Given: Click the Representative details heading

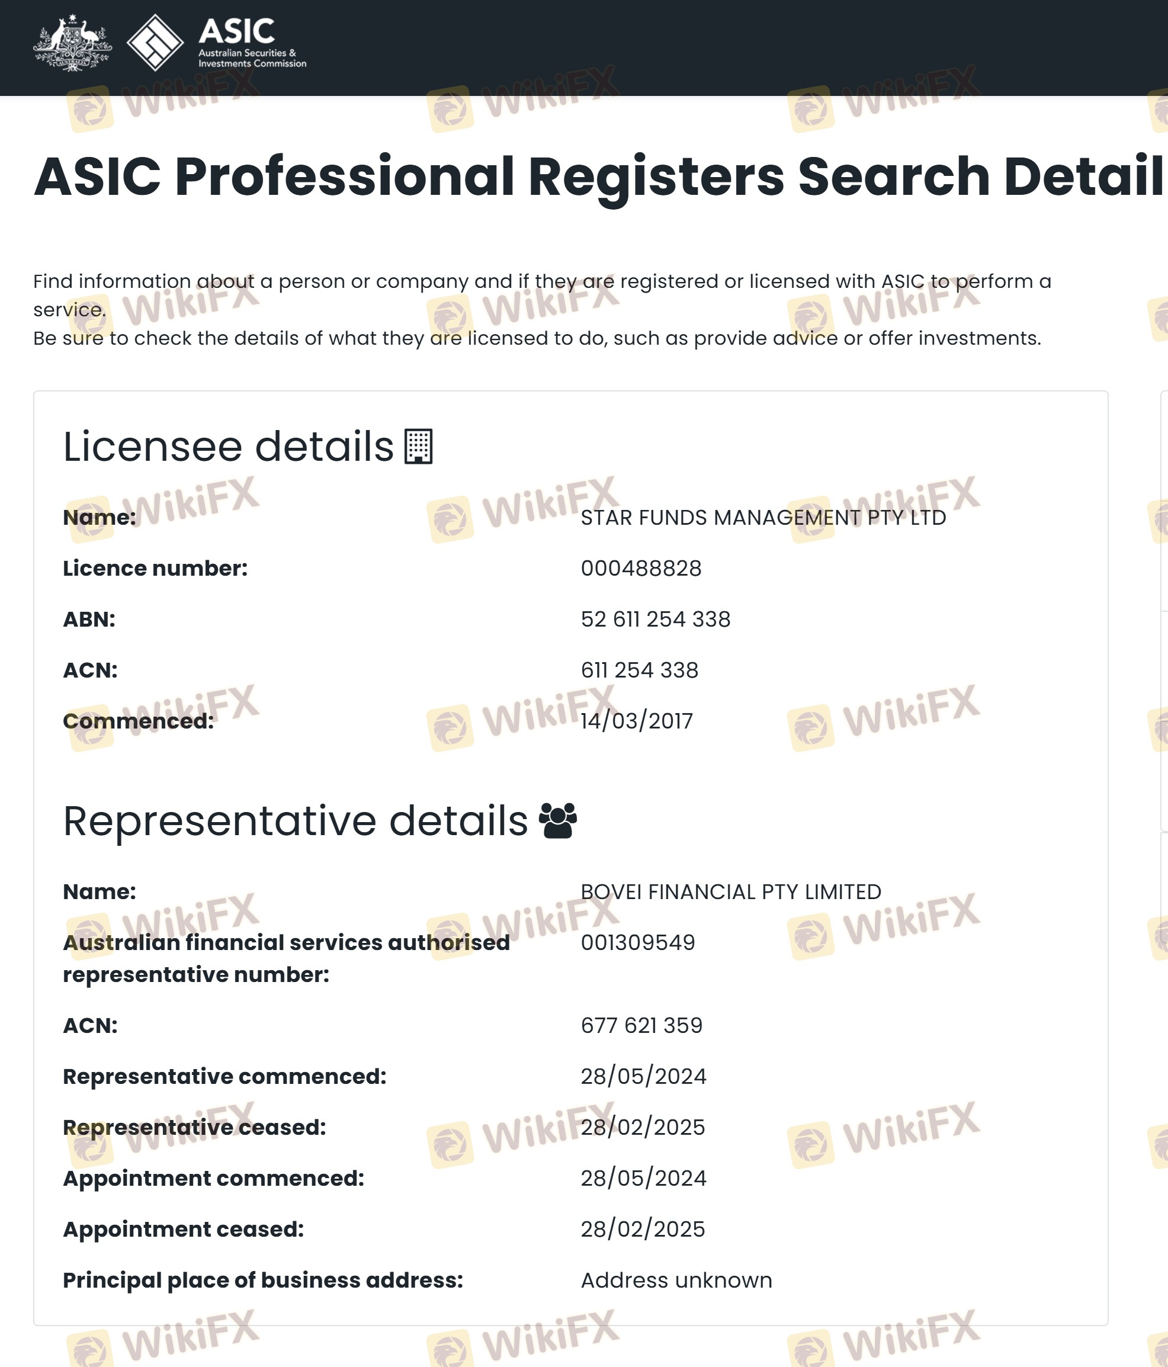Looking at the screenshot, I should click(x=295, y=821).
